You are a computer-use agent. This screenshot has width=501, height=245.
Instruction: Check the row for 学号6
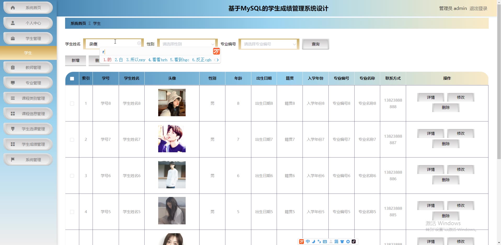pos(72,176)
